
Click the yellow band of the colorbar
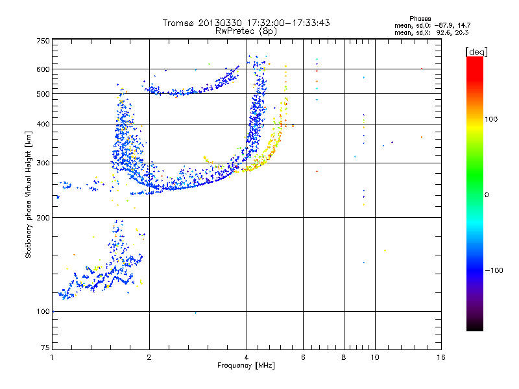coord(475,127)
